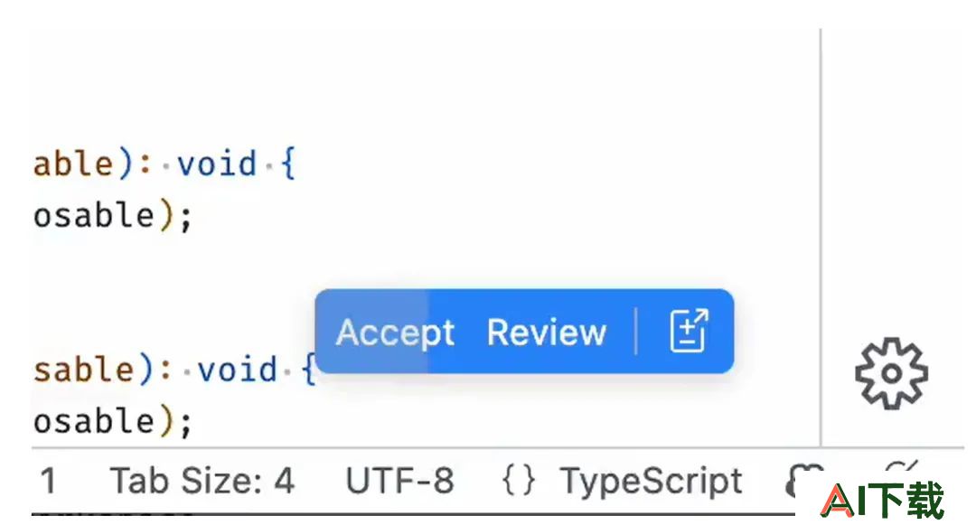
Task: Click the bottom "osable);" code line
Action: pyautogui.click(x=113, y=422)
